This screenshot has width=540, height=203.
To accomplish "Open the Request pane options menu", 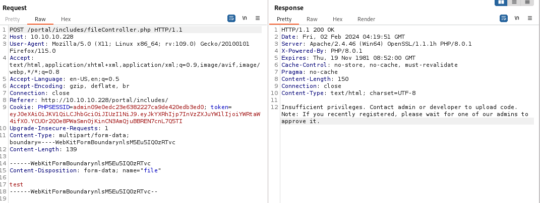I will tap(258, 19).
